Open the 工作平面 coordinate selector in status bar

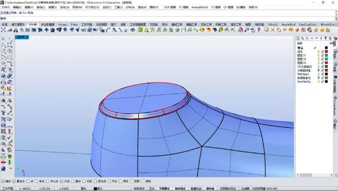click(x=8, y=188)
